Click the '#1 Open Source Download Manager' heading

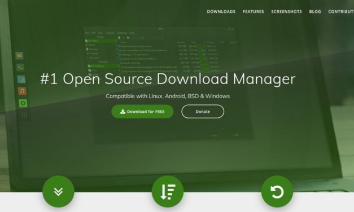[168, 79]
